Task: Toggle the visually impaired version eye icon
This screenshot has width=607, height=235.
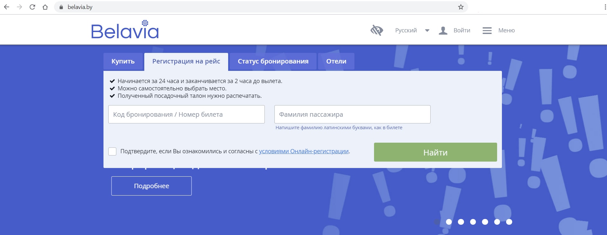Action: point(377,30)
